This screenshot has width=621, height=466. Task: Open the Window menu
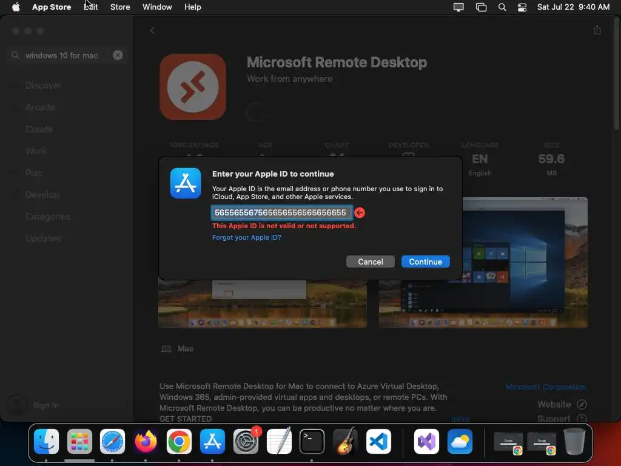pyautogui.click(x=157, y=7)
